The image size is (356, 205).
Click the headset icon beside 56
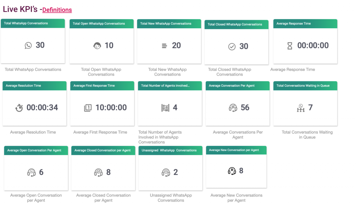click(233, 108)
